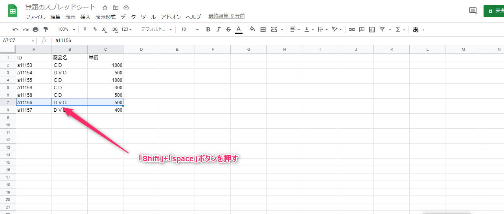Open the 123 number format dropdown
504x214 pixels.
click(x=126, y=29)
